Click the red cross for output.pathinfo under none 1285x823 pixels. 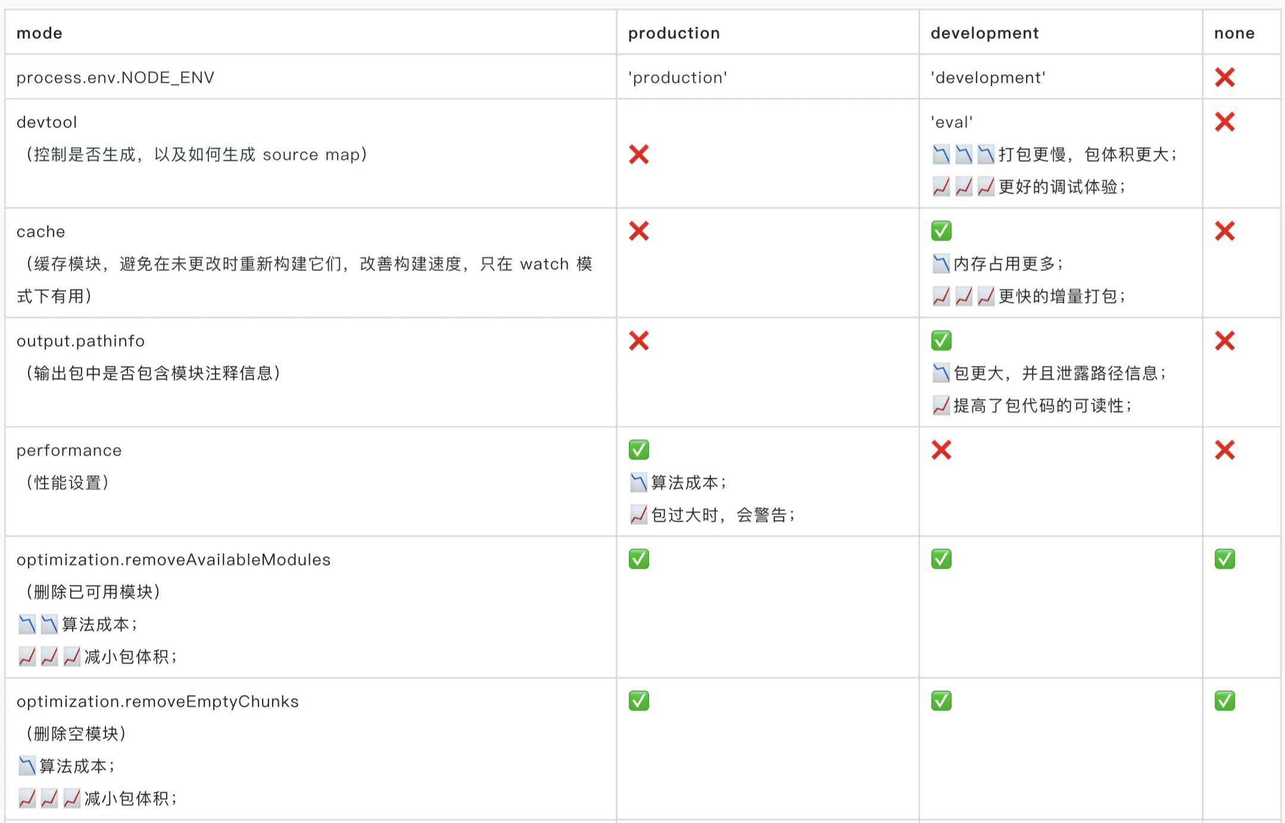pyautogui.click(x=1224, y=340)
